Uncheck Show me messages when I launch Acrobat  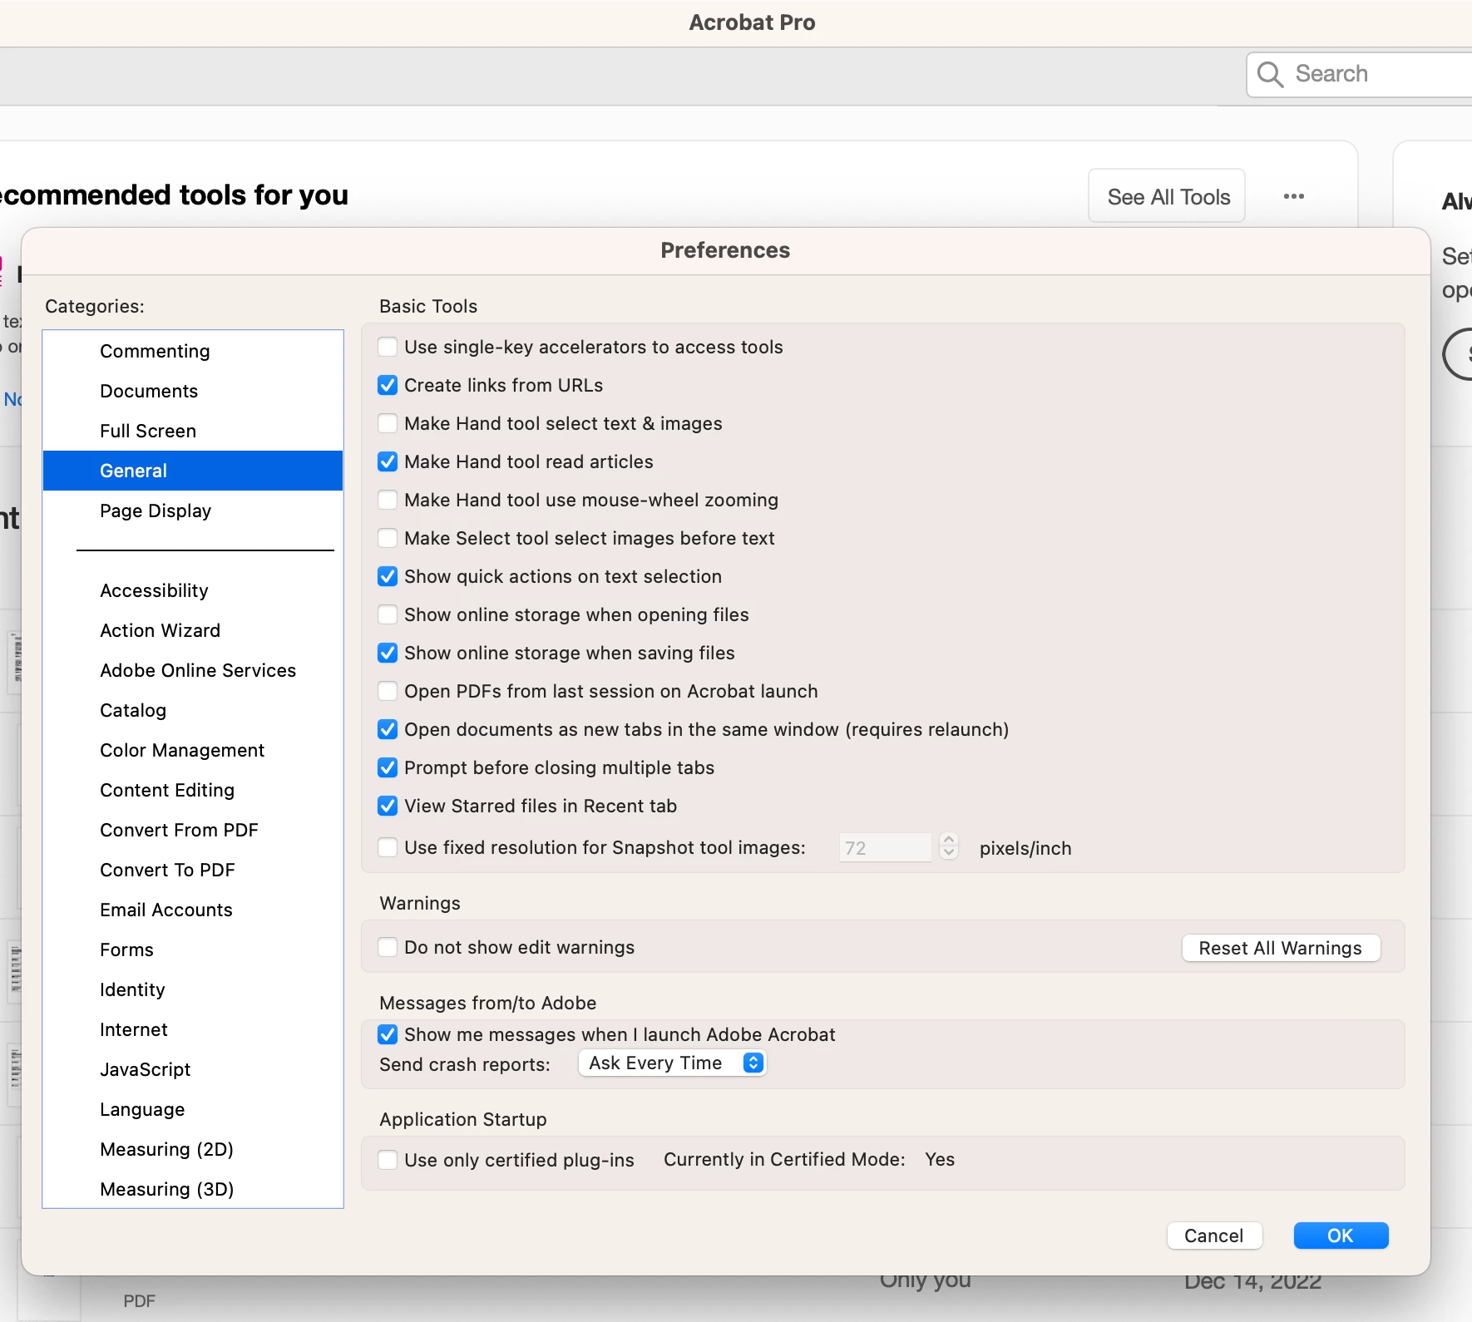[x=388, y=1034]
